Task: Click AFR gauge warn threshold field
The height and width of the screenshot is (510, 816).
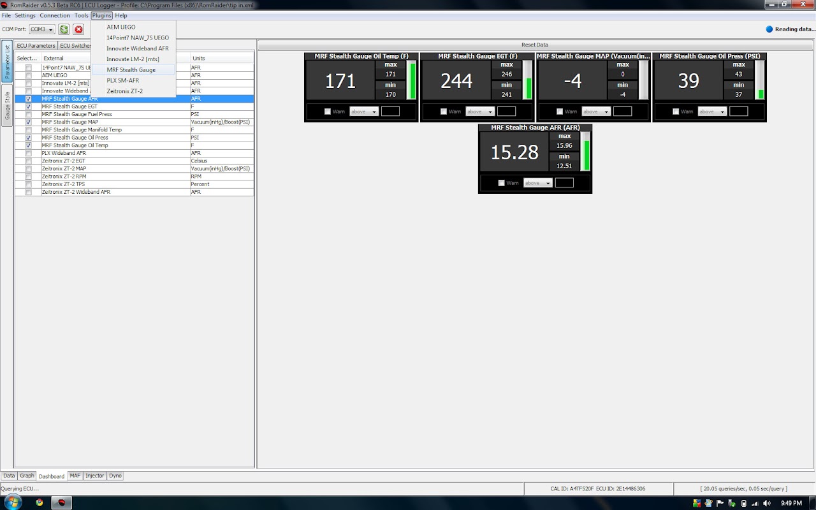Action: click(564, 183)
